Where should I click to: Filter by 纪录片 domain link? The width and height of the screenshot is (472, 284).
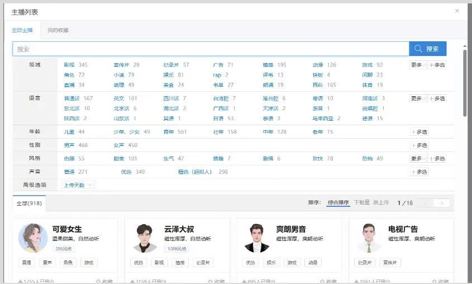[171, 65]
